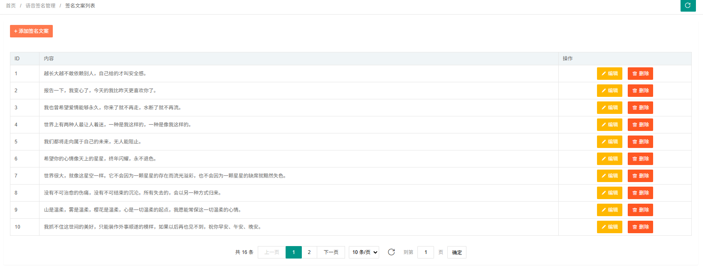Delete the signature text with ID 3
This screenshot has height=276, width=703.
[x=640, y=108]
